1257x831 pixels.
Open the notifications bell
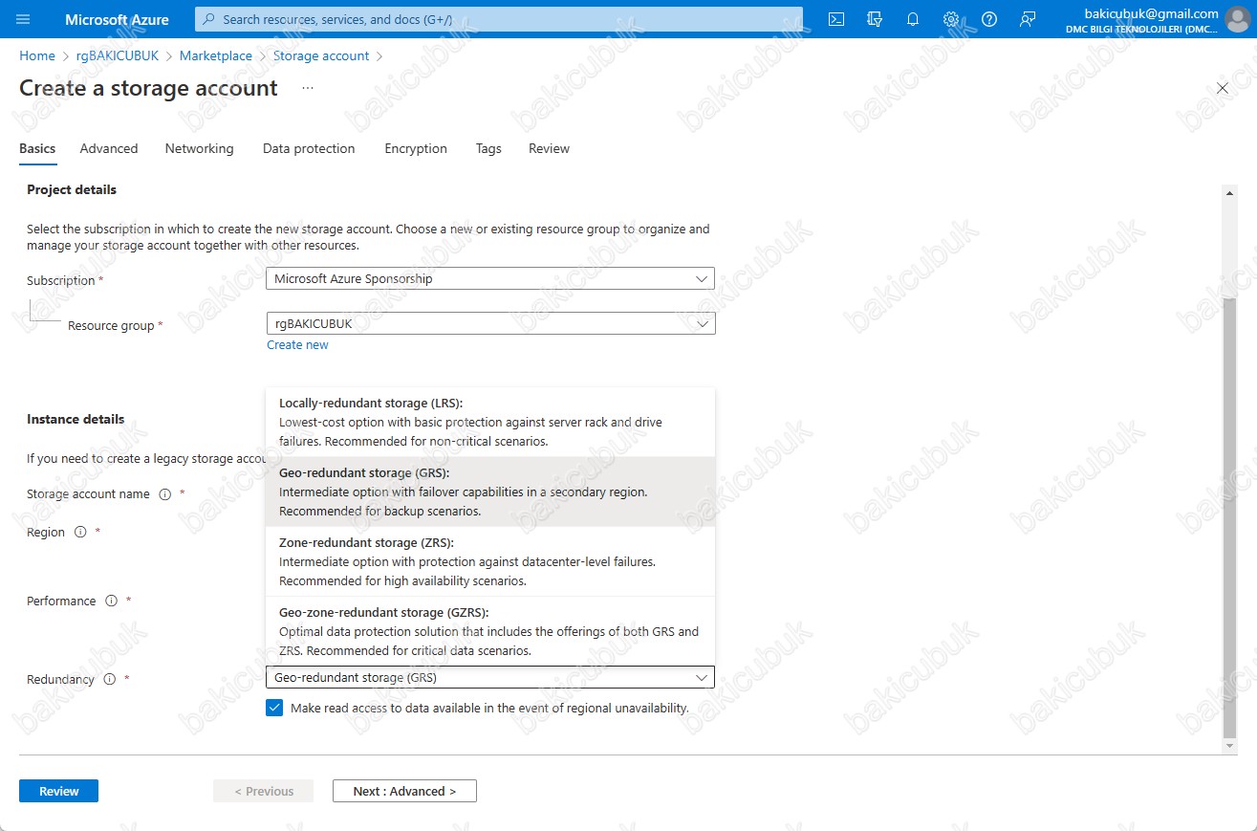click(913, 19)
